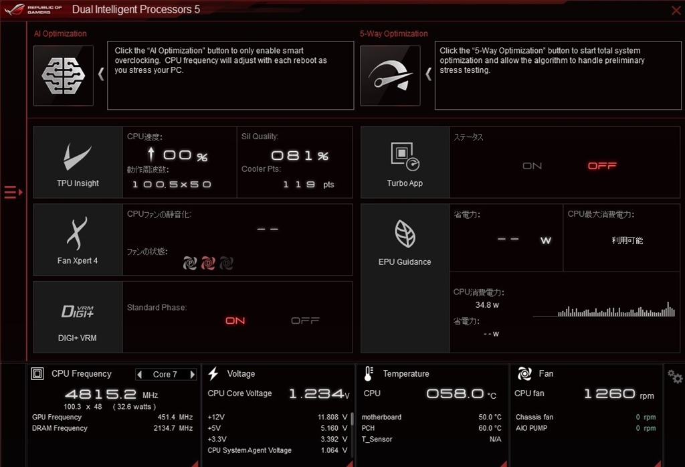Screen dimensions: 685x467
Task: Switch to next core with right arrow
Action: pyautogui.click(x=192, y=375)
